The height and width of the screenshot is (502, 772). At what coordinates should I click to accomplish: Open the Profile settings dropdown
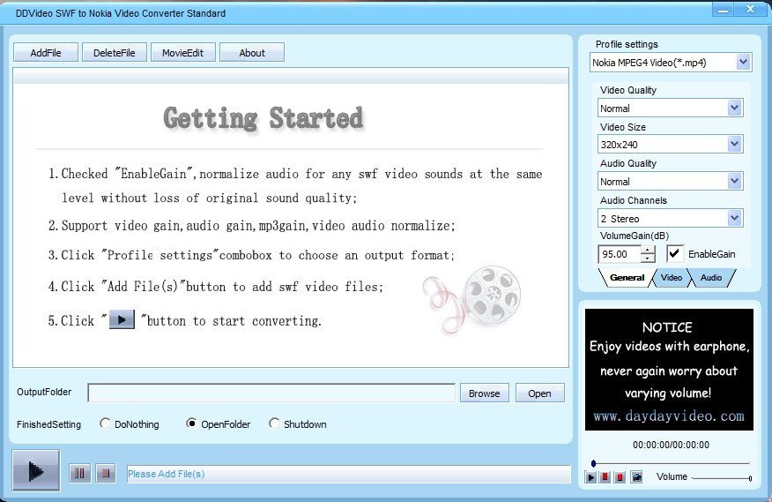pyautogui.click(x=744, y=63)
